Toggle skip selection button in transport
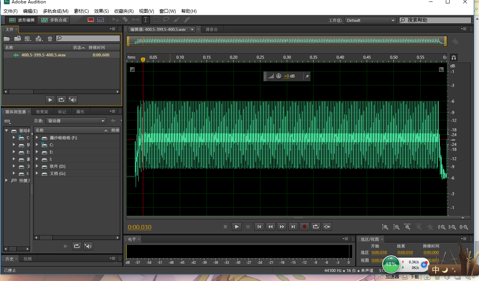 (327, 226)
